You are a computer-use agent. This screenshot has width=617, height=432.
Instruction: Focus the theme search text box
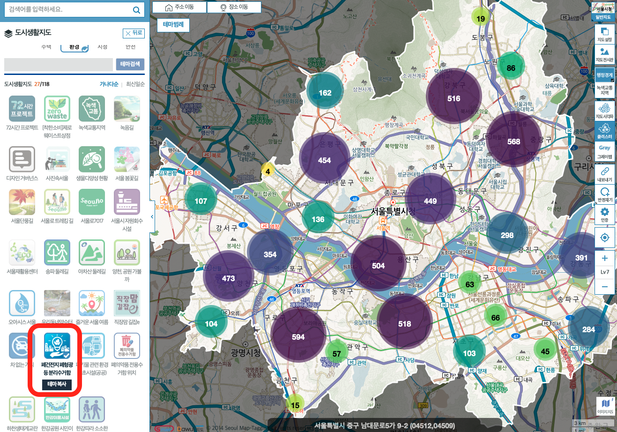pyautogui.click(x=59, y=64)
